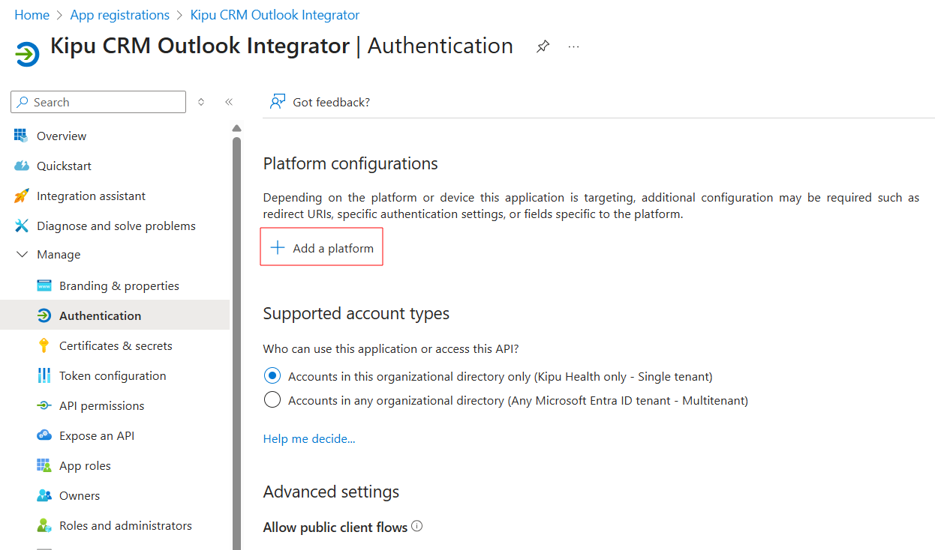Image resolution: width=935 pixels, height=550 pixels.
Task: Go to Expose an API page
Action: pos(96,435)
